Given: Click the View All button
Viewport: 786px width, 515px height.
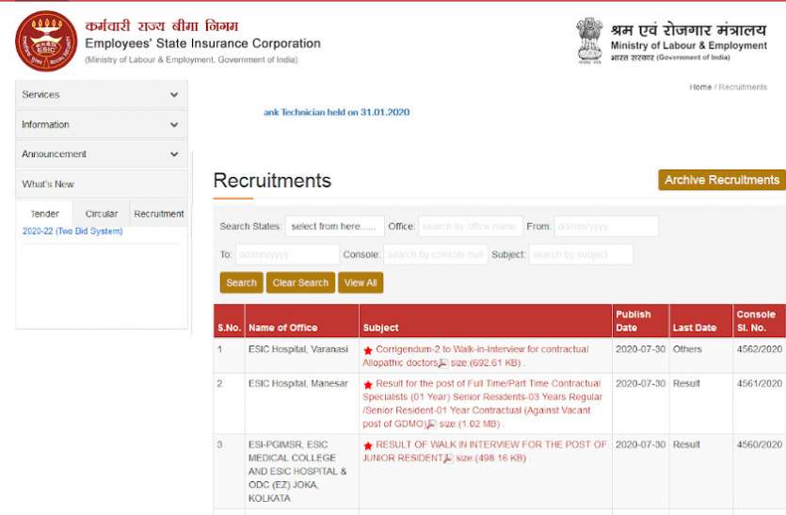Looking at the screenshot, I should point(361,282).
